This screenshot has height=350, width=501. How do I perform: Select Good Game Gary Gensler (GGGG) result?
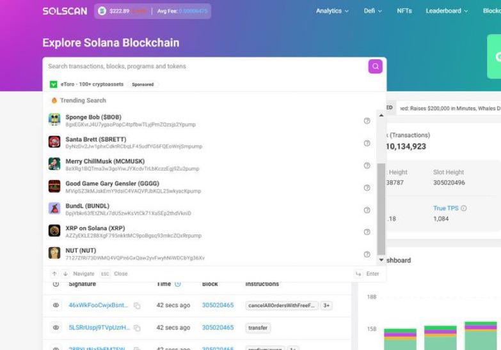[x=210, y=187]
